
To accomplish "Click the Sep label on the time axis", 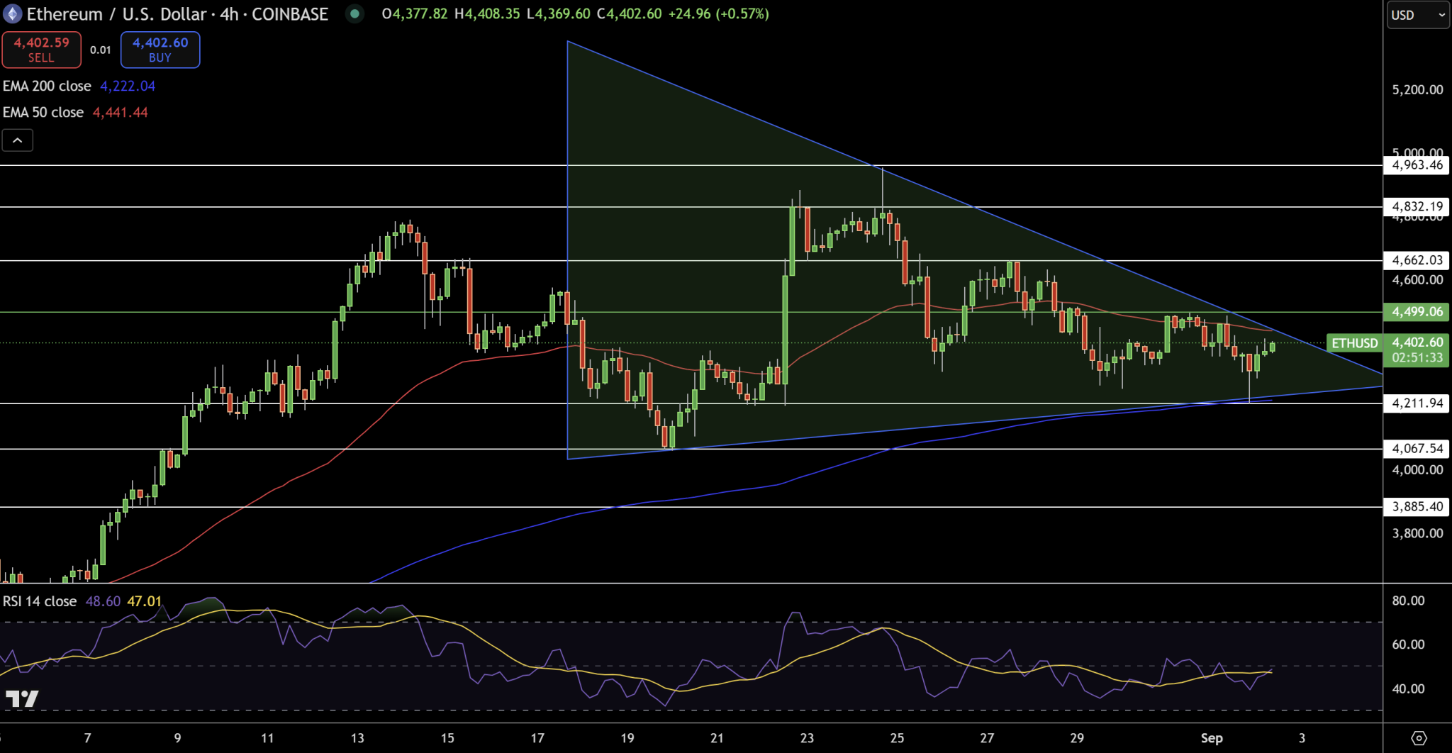I will pos(1211,738).
